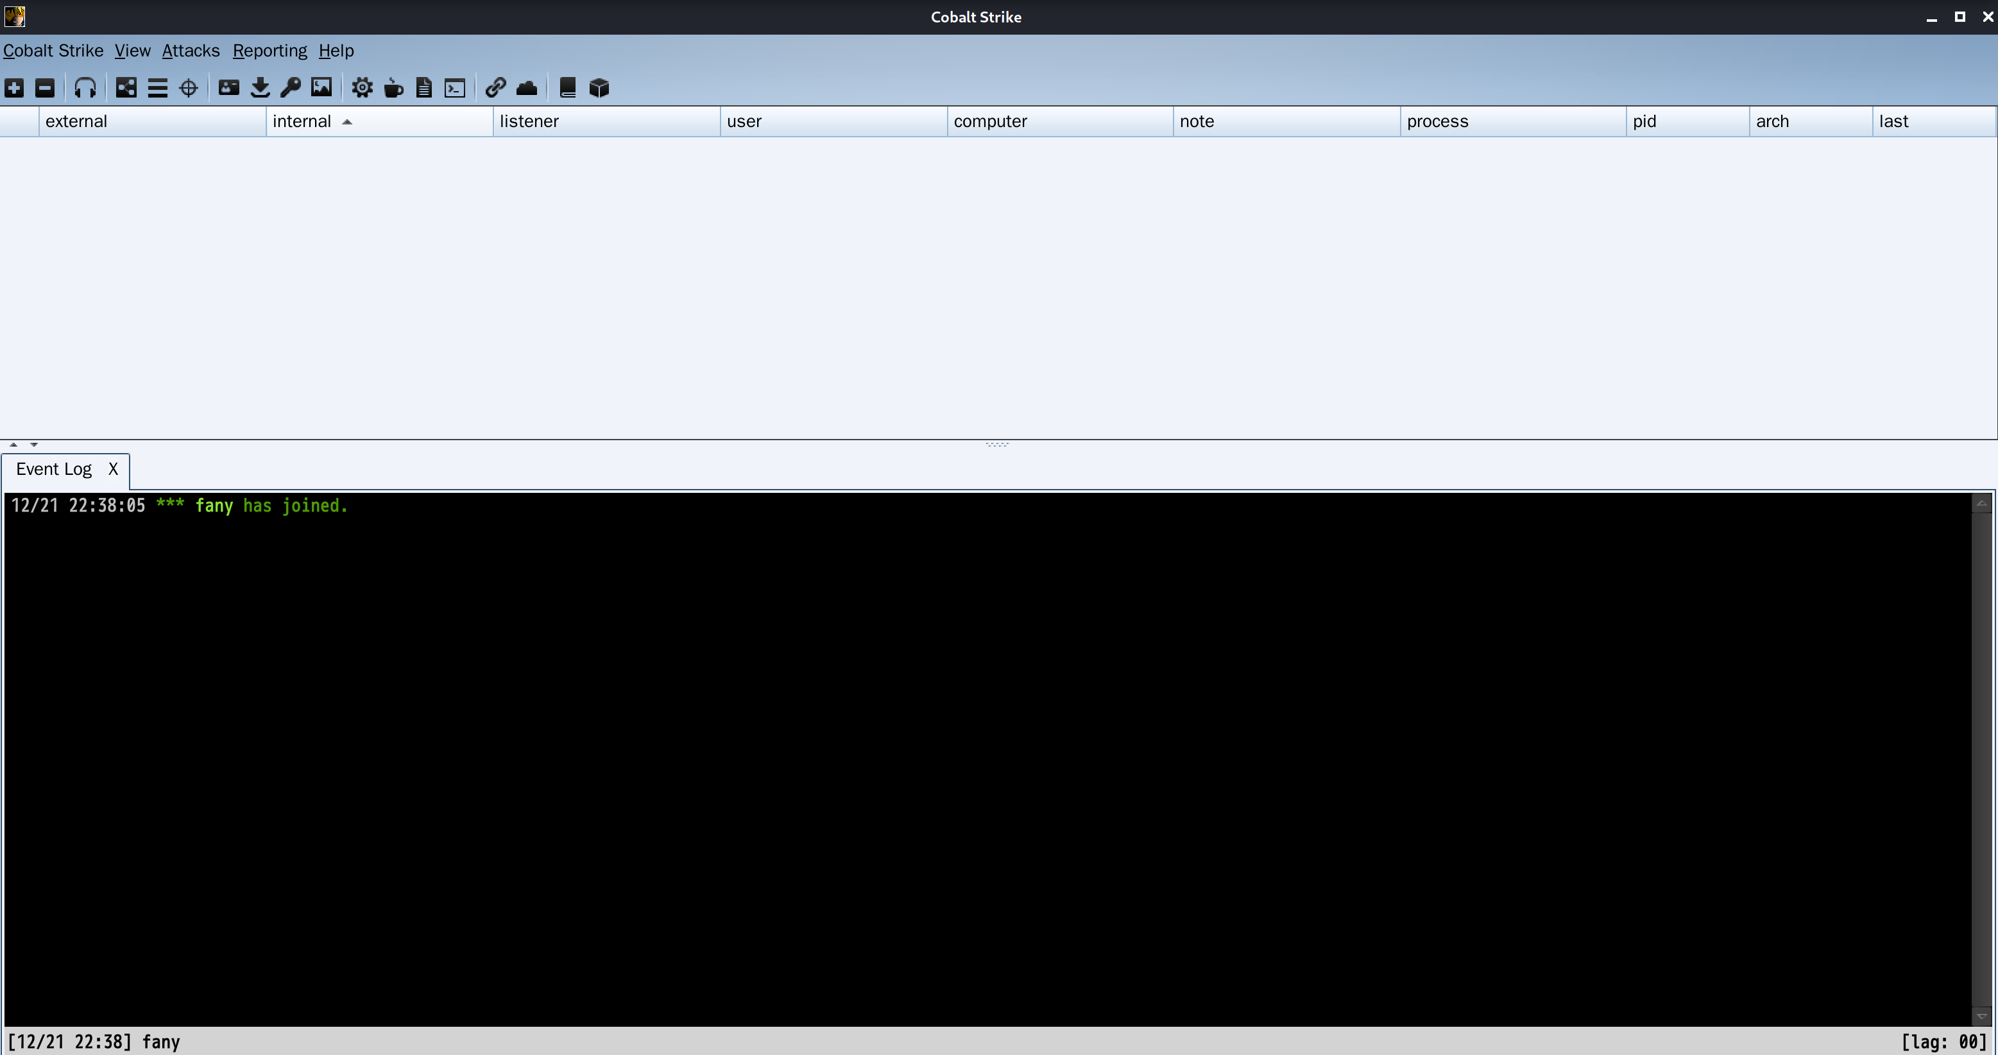
Task: Open the Cobalt Strike support page
Action: [567, 88]
